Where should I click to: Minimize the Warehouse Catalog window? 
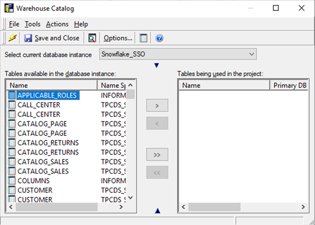pos(250,8)
